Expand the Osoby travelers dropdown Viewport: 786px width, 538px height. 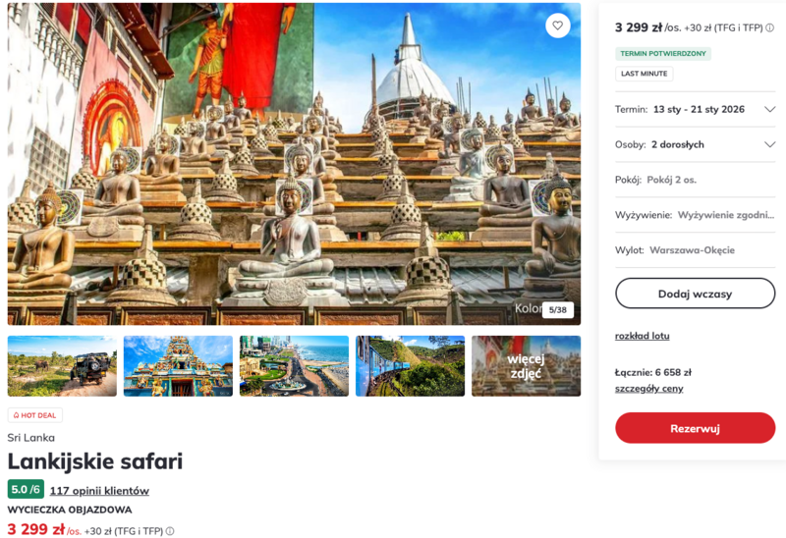(x=769, y=144)
